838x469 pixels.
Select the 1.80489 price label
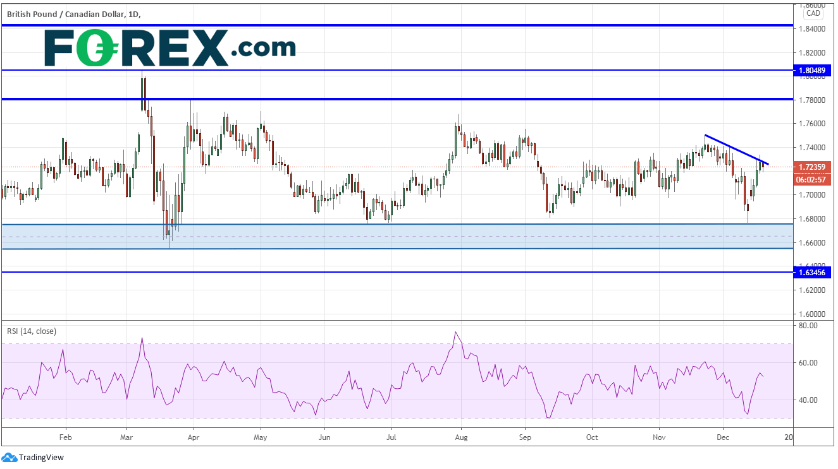(x=812, y=72)
